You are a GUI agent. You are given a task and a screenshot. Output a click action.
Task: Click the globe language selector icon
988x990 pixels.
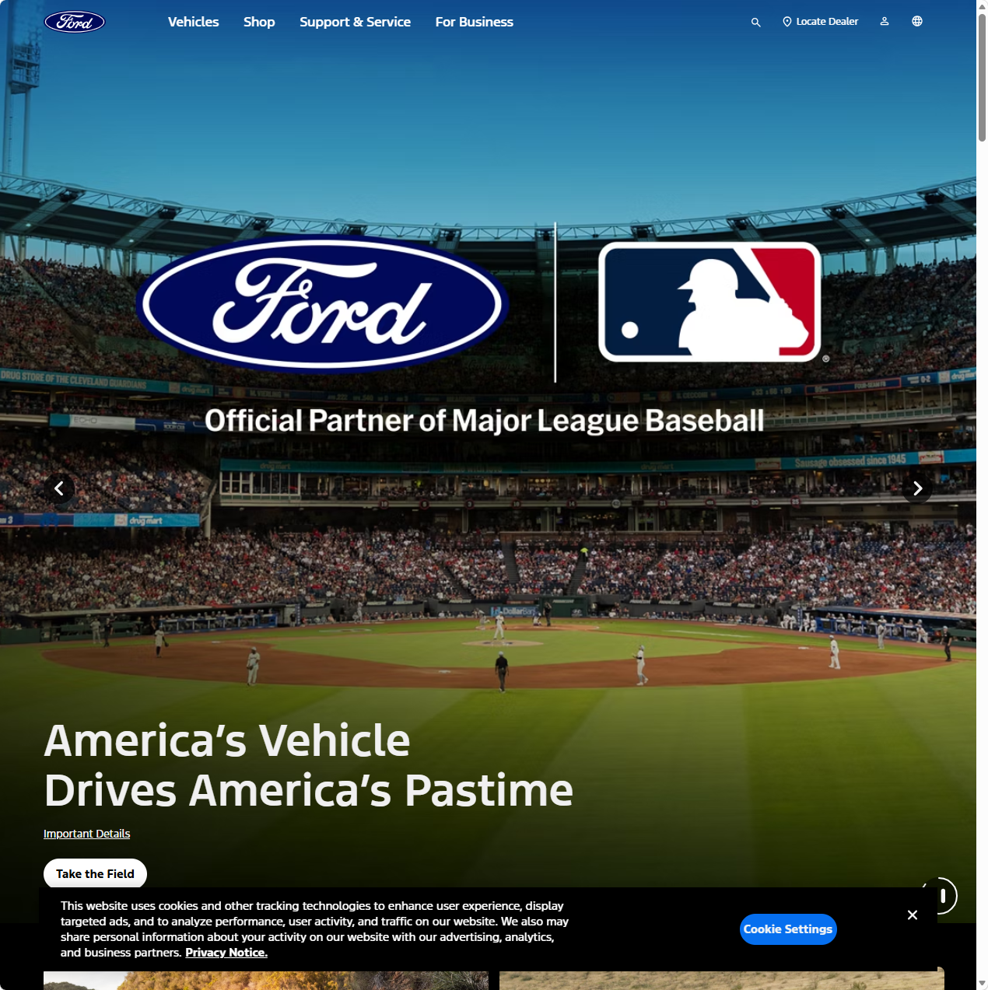pyautogui.click(x=917, y=22)
